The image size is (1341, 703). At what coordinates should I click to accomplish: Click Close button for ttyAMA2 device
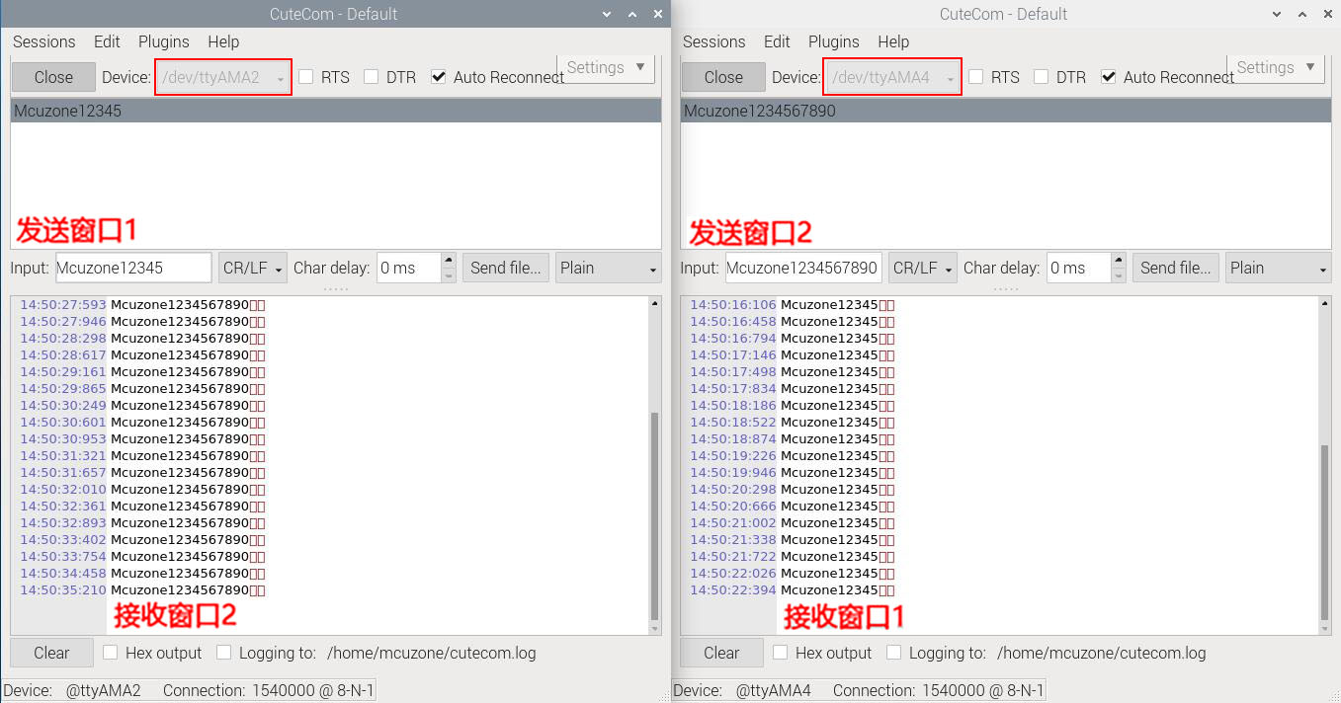(53, 77)
